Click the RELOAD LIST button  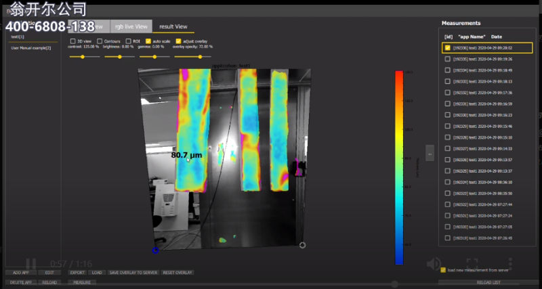click(488, 282)
